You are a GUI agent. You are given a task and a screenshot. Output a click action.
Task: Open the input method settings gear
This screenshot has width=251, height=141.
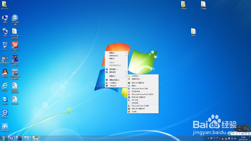[x=249, y=134]
